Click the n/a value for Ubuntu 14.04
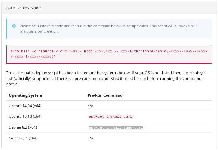Screen dimensions: 218x150 90,106
